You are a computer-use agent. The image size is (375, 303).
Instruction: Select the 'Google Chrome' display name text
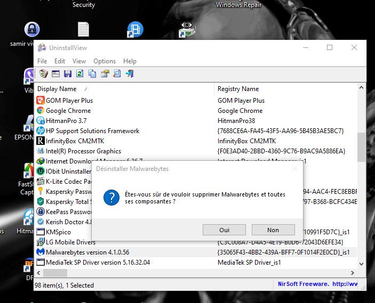tap(68, 111)
